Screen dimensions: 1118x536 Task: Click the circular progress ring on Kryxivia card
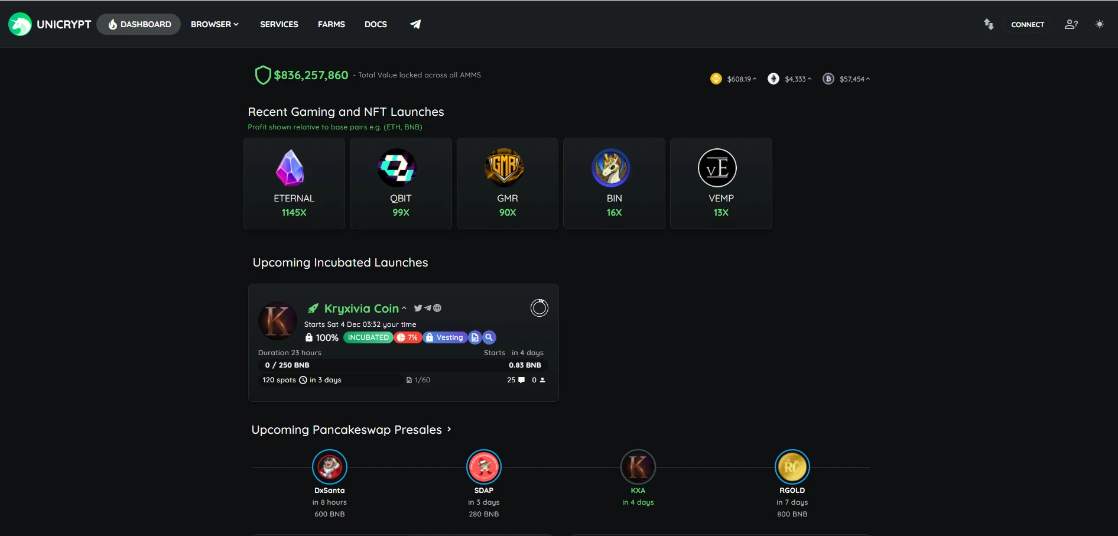click(x=539, y=308)
